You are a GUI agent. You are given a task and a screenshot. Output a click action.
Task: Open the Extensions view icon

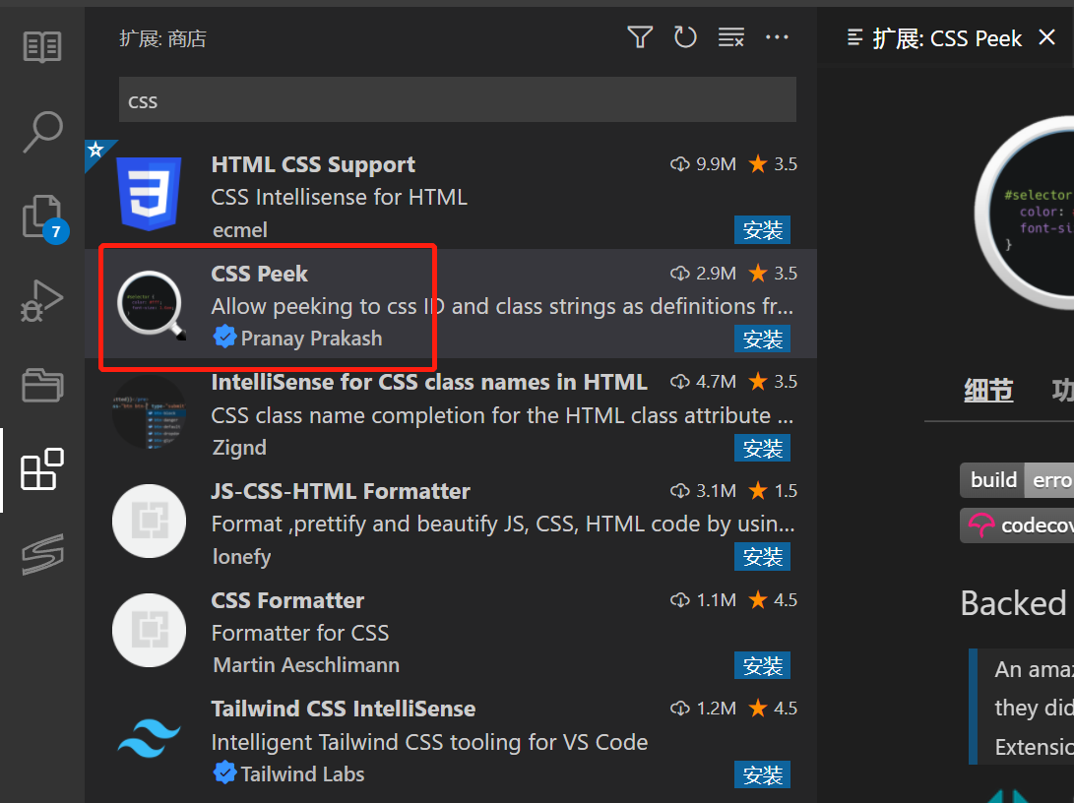point(42,469)
